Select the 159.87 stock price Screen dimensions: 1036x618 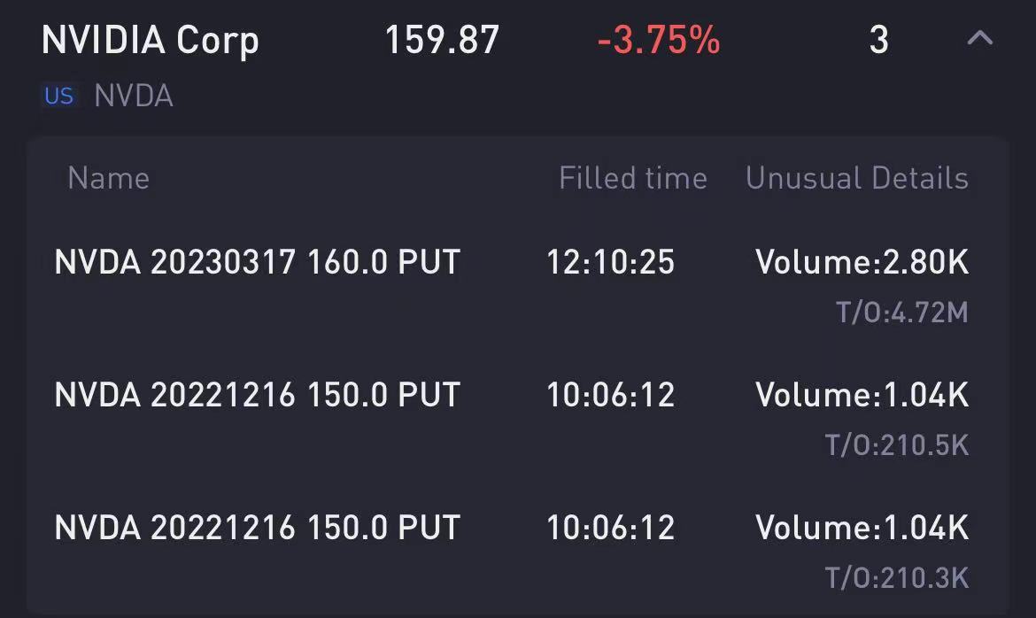click(442, 41)
